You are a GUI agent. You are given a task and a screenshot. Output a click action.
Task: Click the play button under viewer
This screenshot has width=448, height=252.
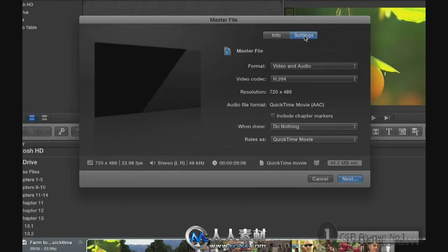[373, 118]
